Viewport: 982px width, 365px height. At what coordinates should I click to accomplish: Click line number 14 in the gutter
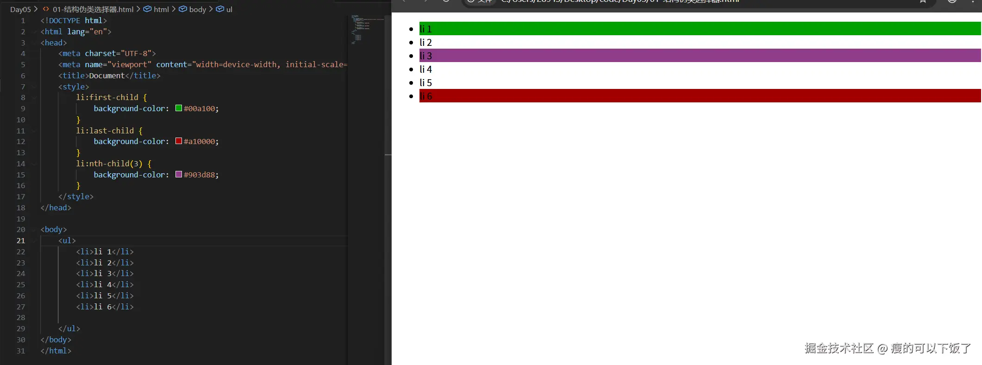click(x=21, y=164)
